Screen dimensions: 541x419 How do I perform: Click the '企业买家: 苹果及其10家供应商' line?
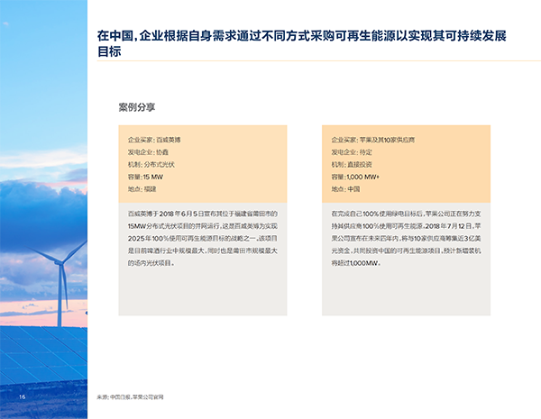coord(373,140)
